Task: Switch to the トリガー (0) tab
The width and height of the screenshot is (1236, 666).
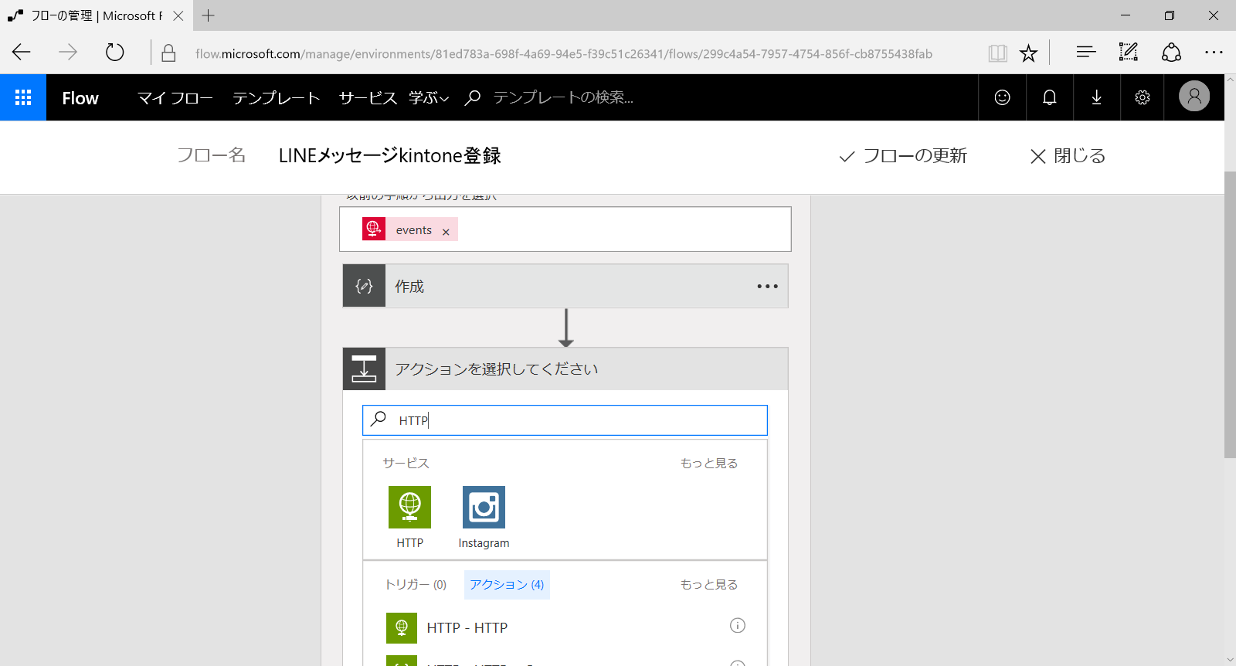Action: pos(416,585)
